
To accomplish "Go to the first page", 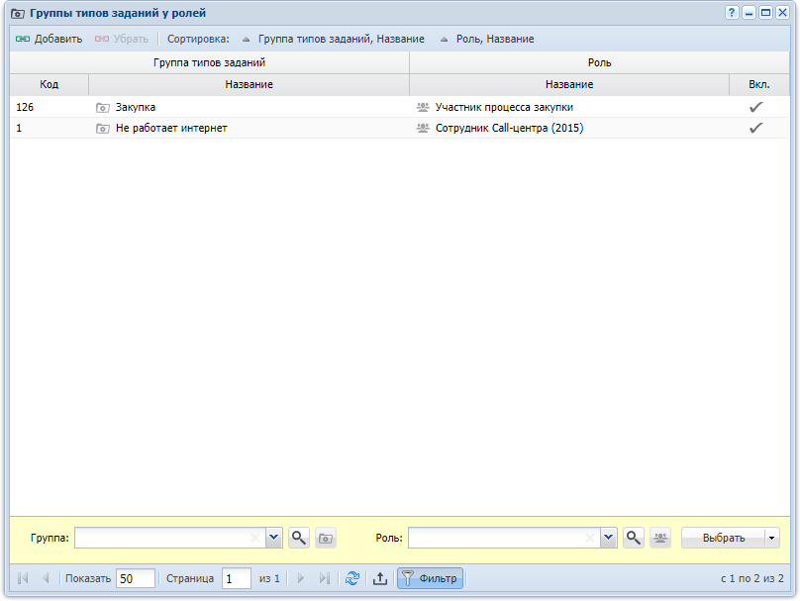I will tap(23, 578).
